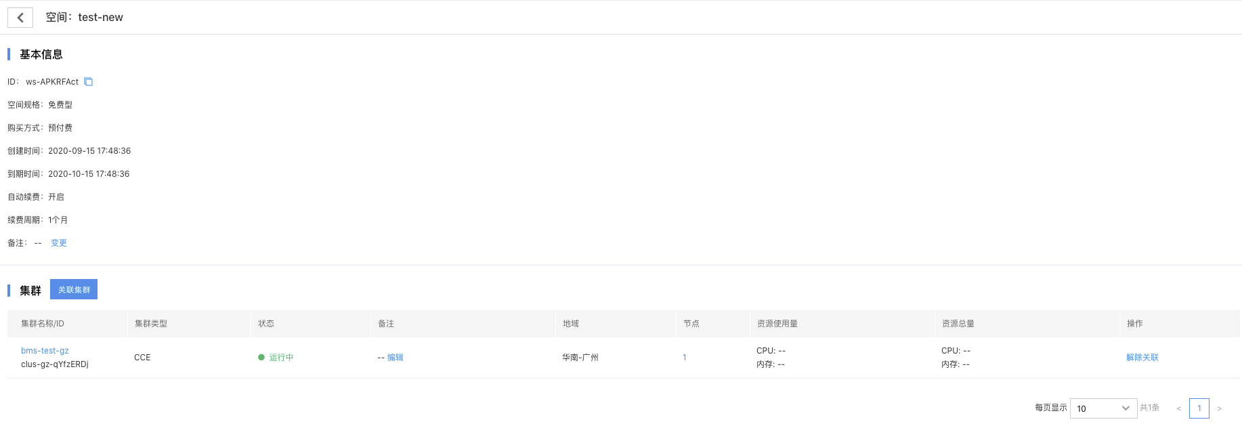The image size is (1242, 426).
Task: Click the 集群名称/ID column header
Action: click(43, 324)
